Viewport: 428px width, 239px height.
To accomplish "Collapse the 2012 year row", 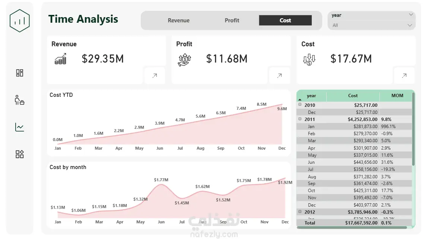I will [300, 211].
